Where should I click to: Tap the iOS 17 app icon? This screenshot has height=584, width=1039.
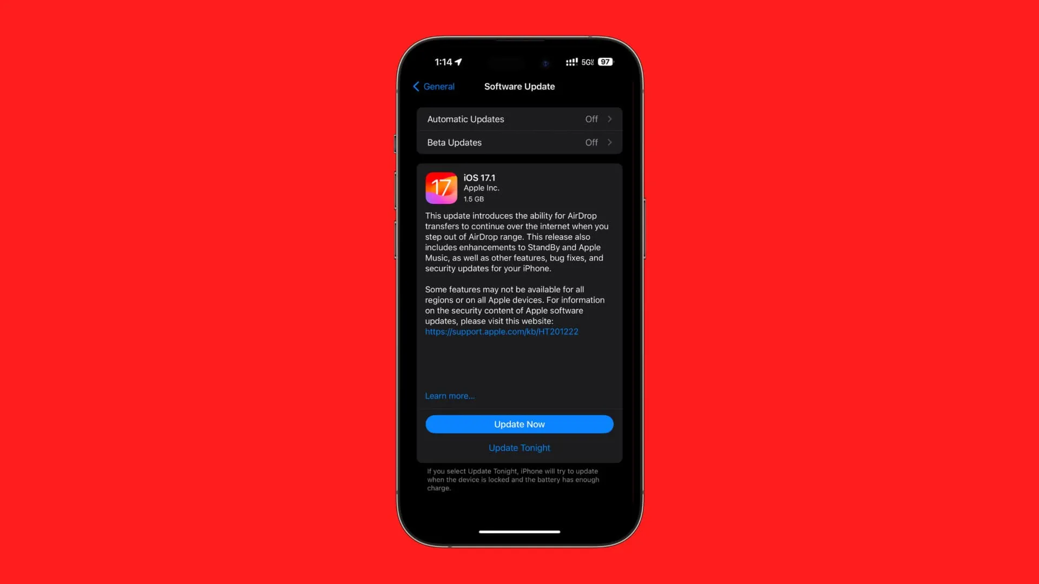pos(441,188)
